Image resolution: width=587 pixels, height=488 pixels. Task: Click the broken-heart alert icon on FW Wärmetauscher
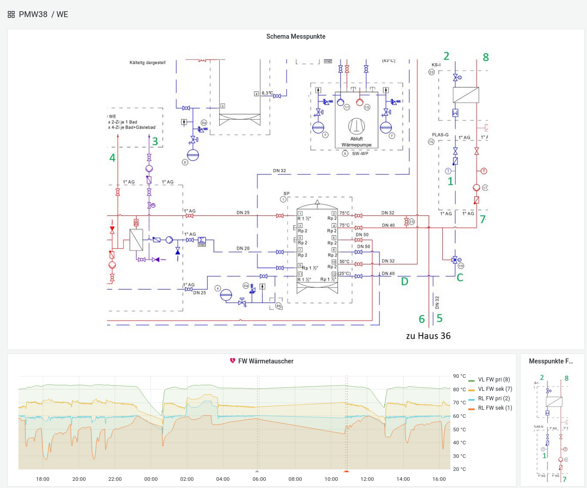(x=232, y=361)
